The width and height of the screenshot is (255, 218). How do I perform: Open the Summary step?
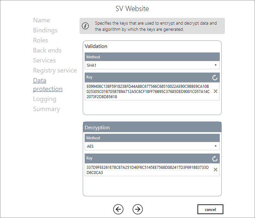[x=46, y=109]
